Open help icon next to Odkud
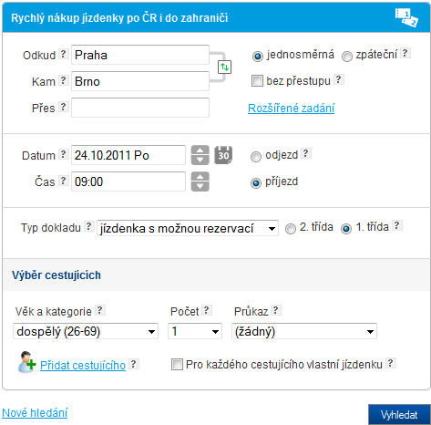This screenshot has width=431, height=425. pos(63,54)
